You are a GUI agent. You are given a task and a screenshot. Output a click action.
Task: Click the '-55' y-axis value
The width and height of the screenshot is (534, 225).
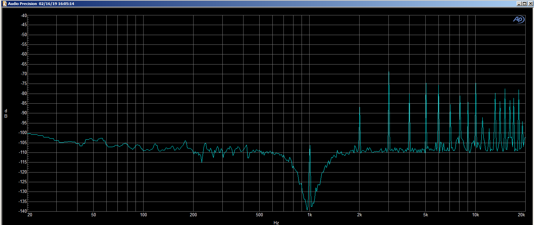pyautogui.click(x=23, y=44)
